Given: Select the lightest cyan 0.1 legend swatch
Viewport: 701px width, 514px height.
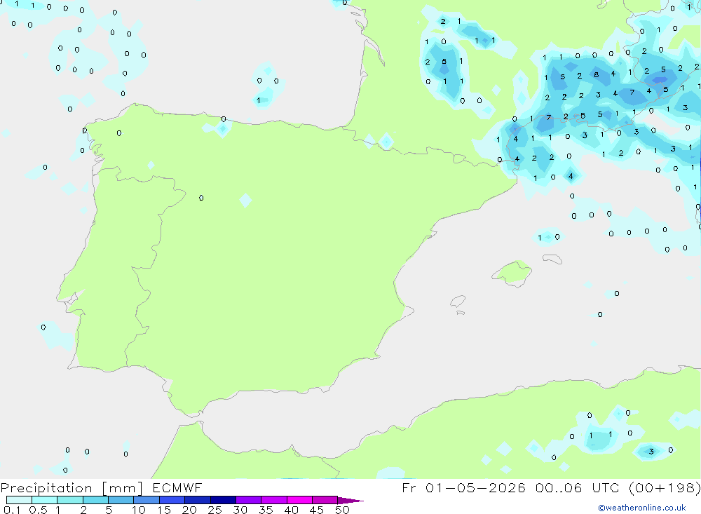Looking at the screenshot, I should point(19,500).
